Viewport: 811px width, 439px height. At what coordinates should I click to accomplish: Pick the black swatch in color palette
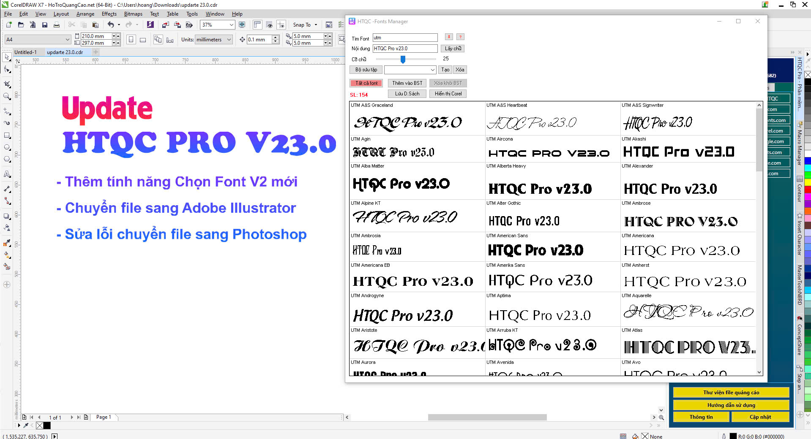click(x=808, y=82)
